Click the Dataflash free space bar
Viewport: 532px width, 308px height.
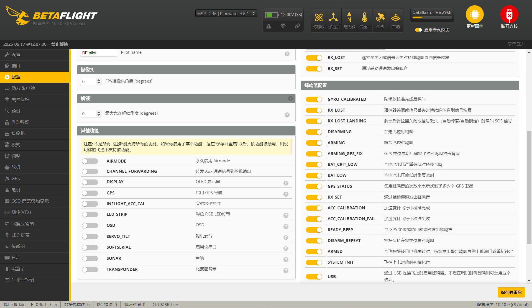(x=432, y=17)
